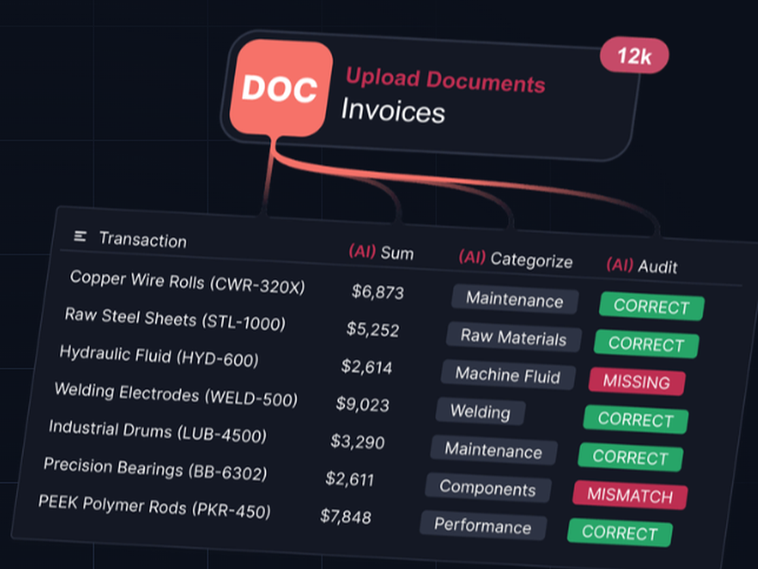The width and height of the screenshot is (758, 569).
Task: Click the MISMATCH audit badge
Action: coord(630,495)
